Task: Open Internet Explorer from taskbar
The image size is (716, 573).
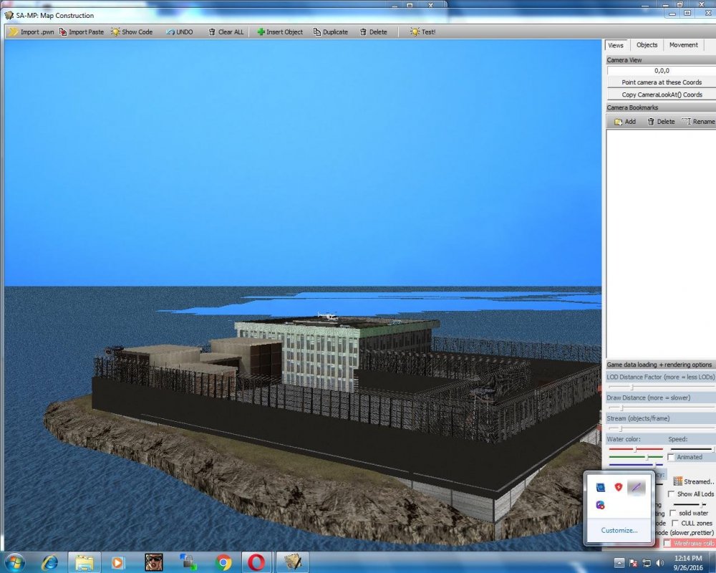Action: tap(49, 562)
